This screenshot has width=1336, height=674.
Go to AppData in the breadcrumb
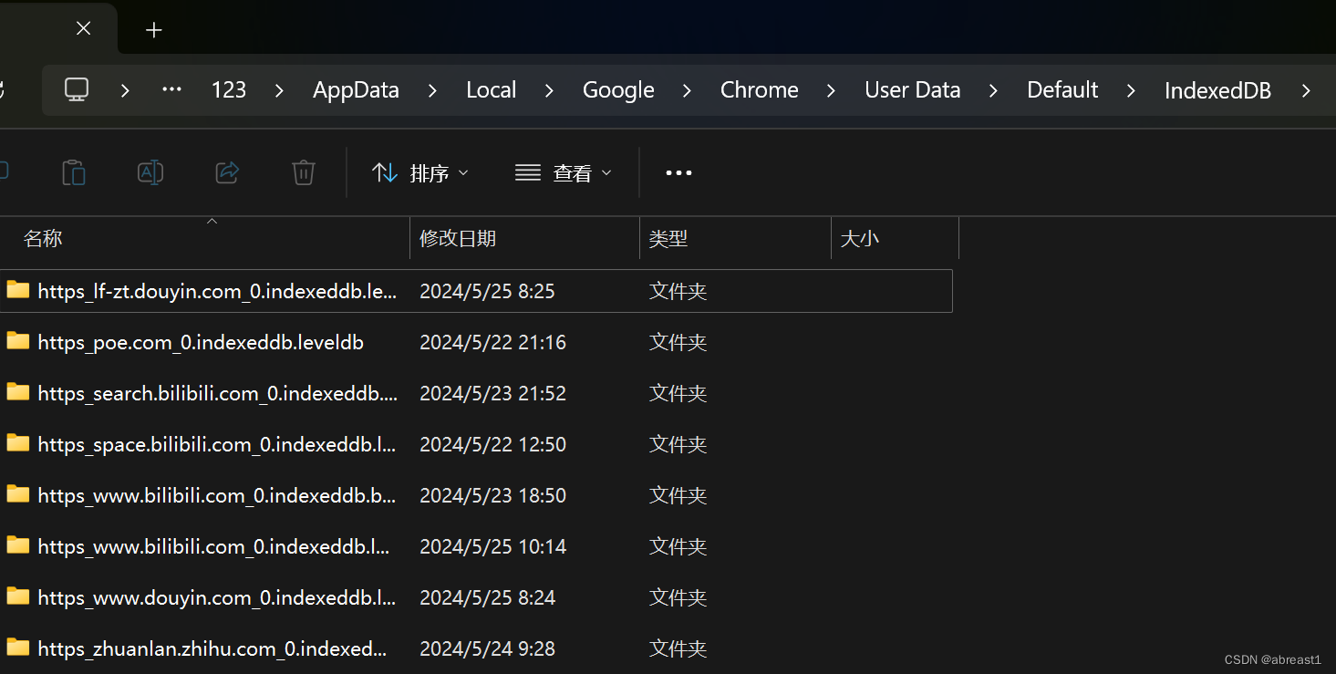(357, 89)
